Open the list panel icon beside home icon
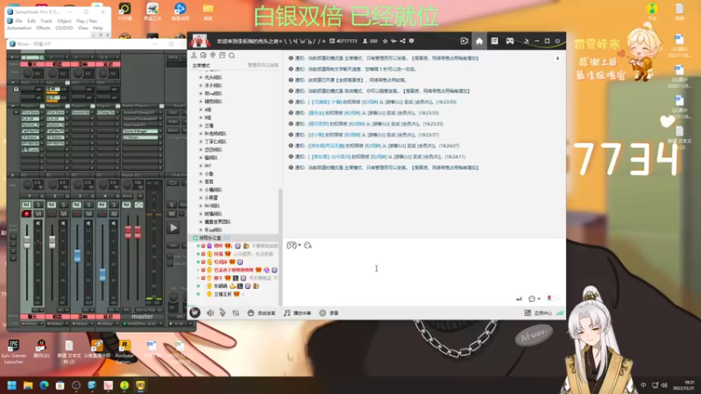Viewport: 701px width, 394px height. pyautogui.click(x=494, y=41)
